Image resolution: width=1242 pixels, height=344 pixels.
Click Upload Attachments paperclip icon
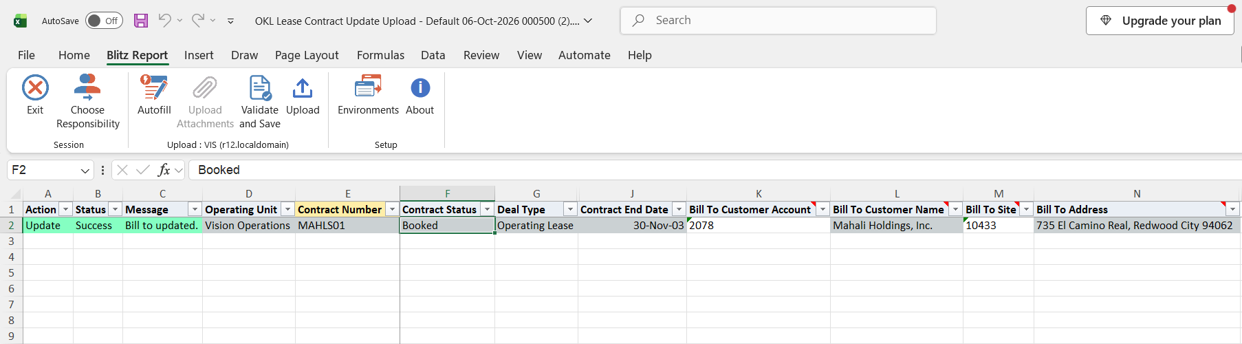coord(205,88)
